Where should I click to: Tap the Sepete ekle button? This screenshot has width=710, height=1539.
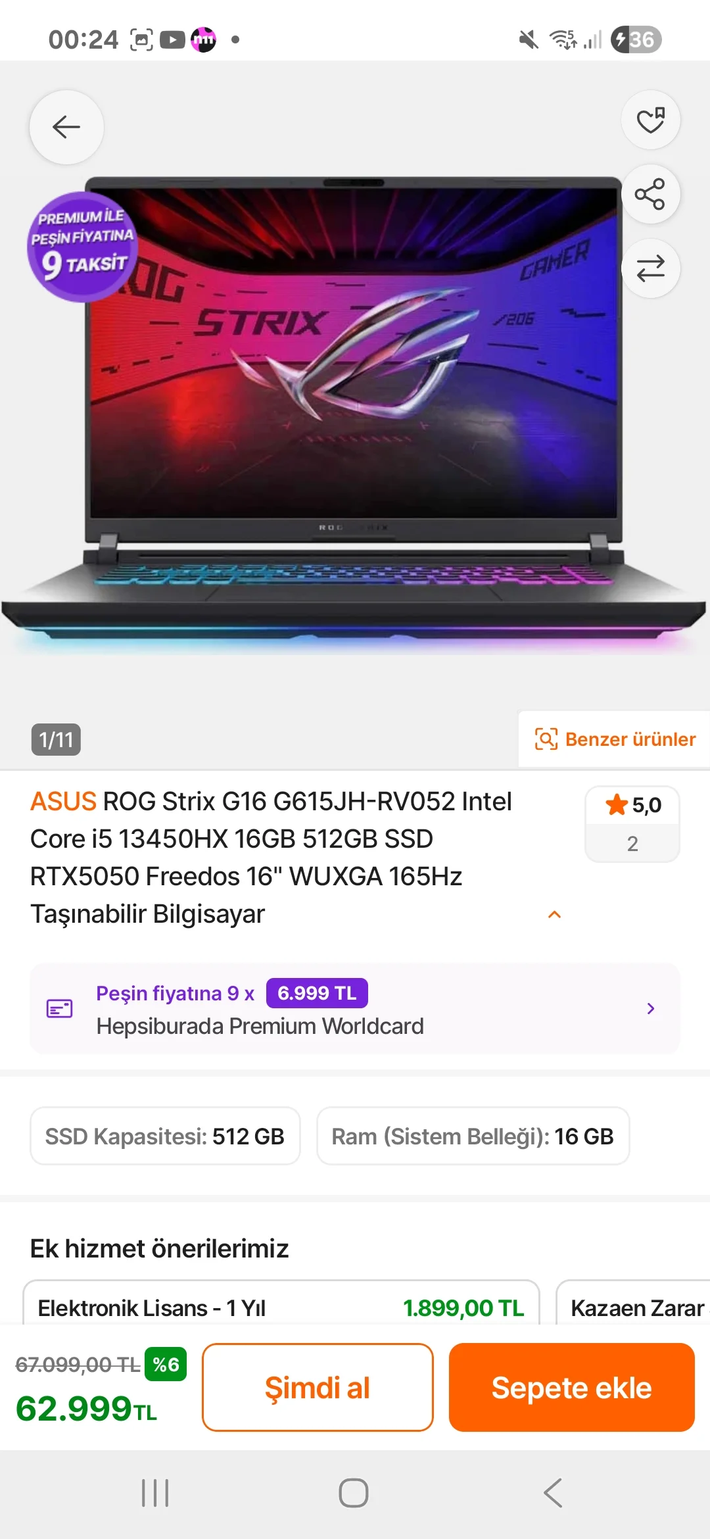571,1387
